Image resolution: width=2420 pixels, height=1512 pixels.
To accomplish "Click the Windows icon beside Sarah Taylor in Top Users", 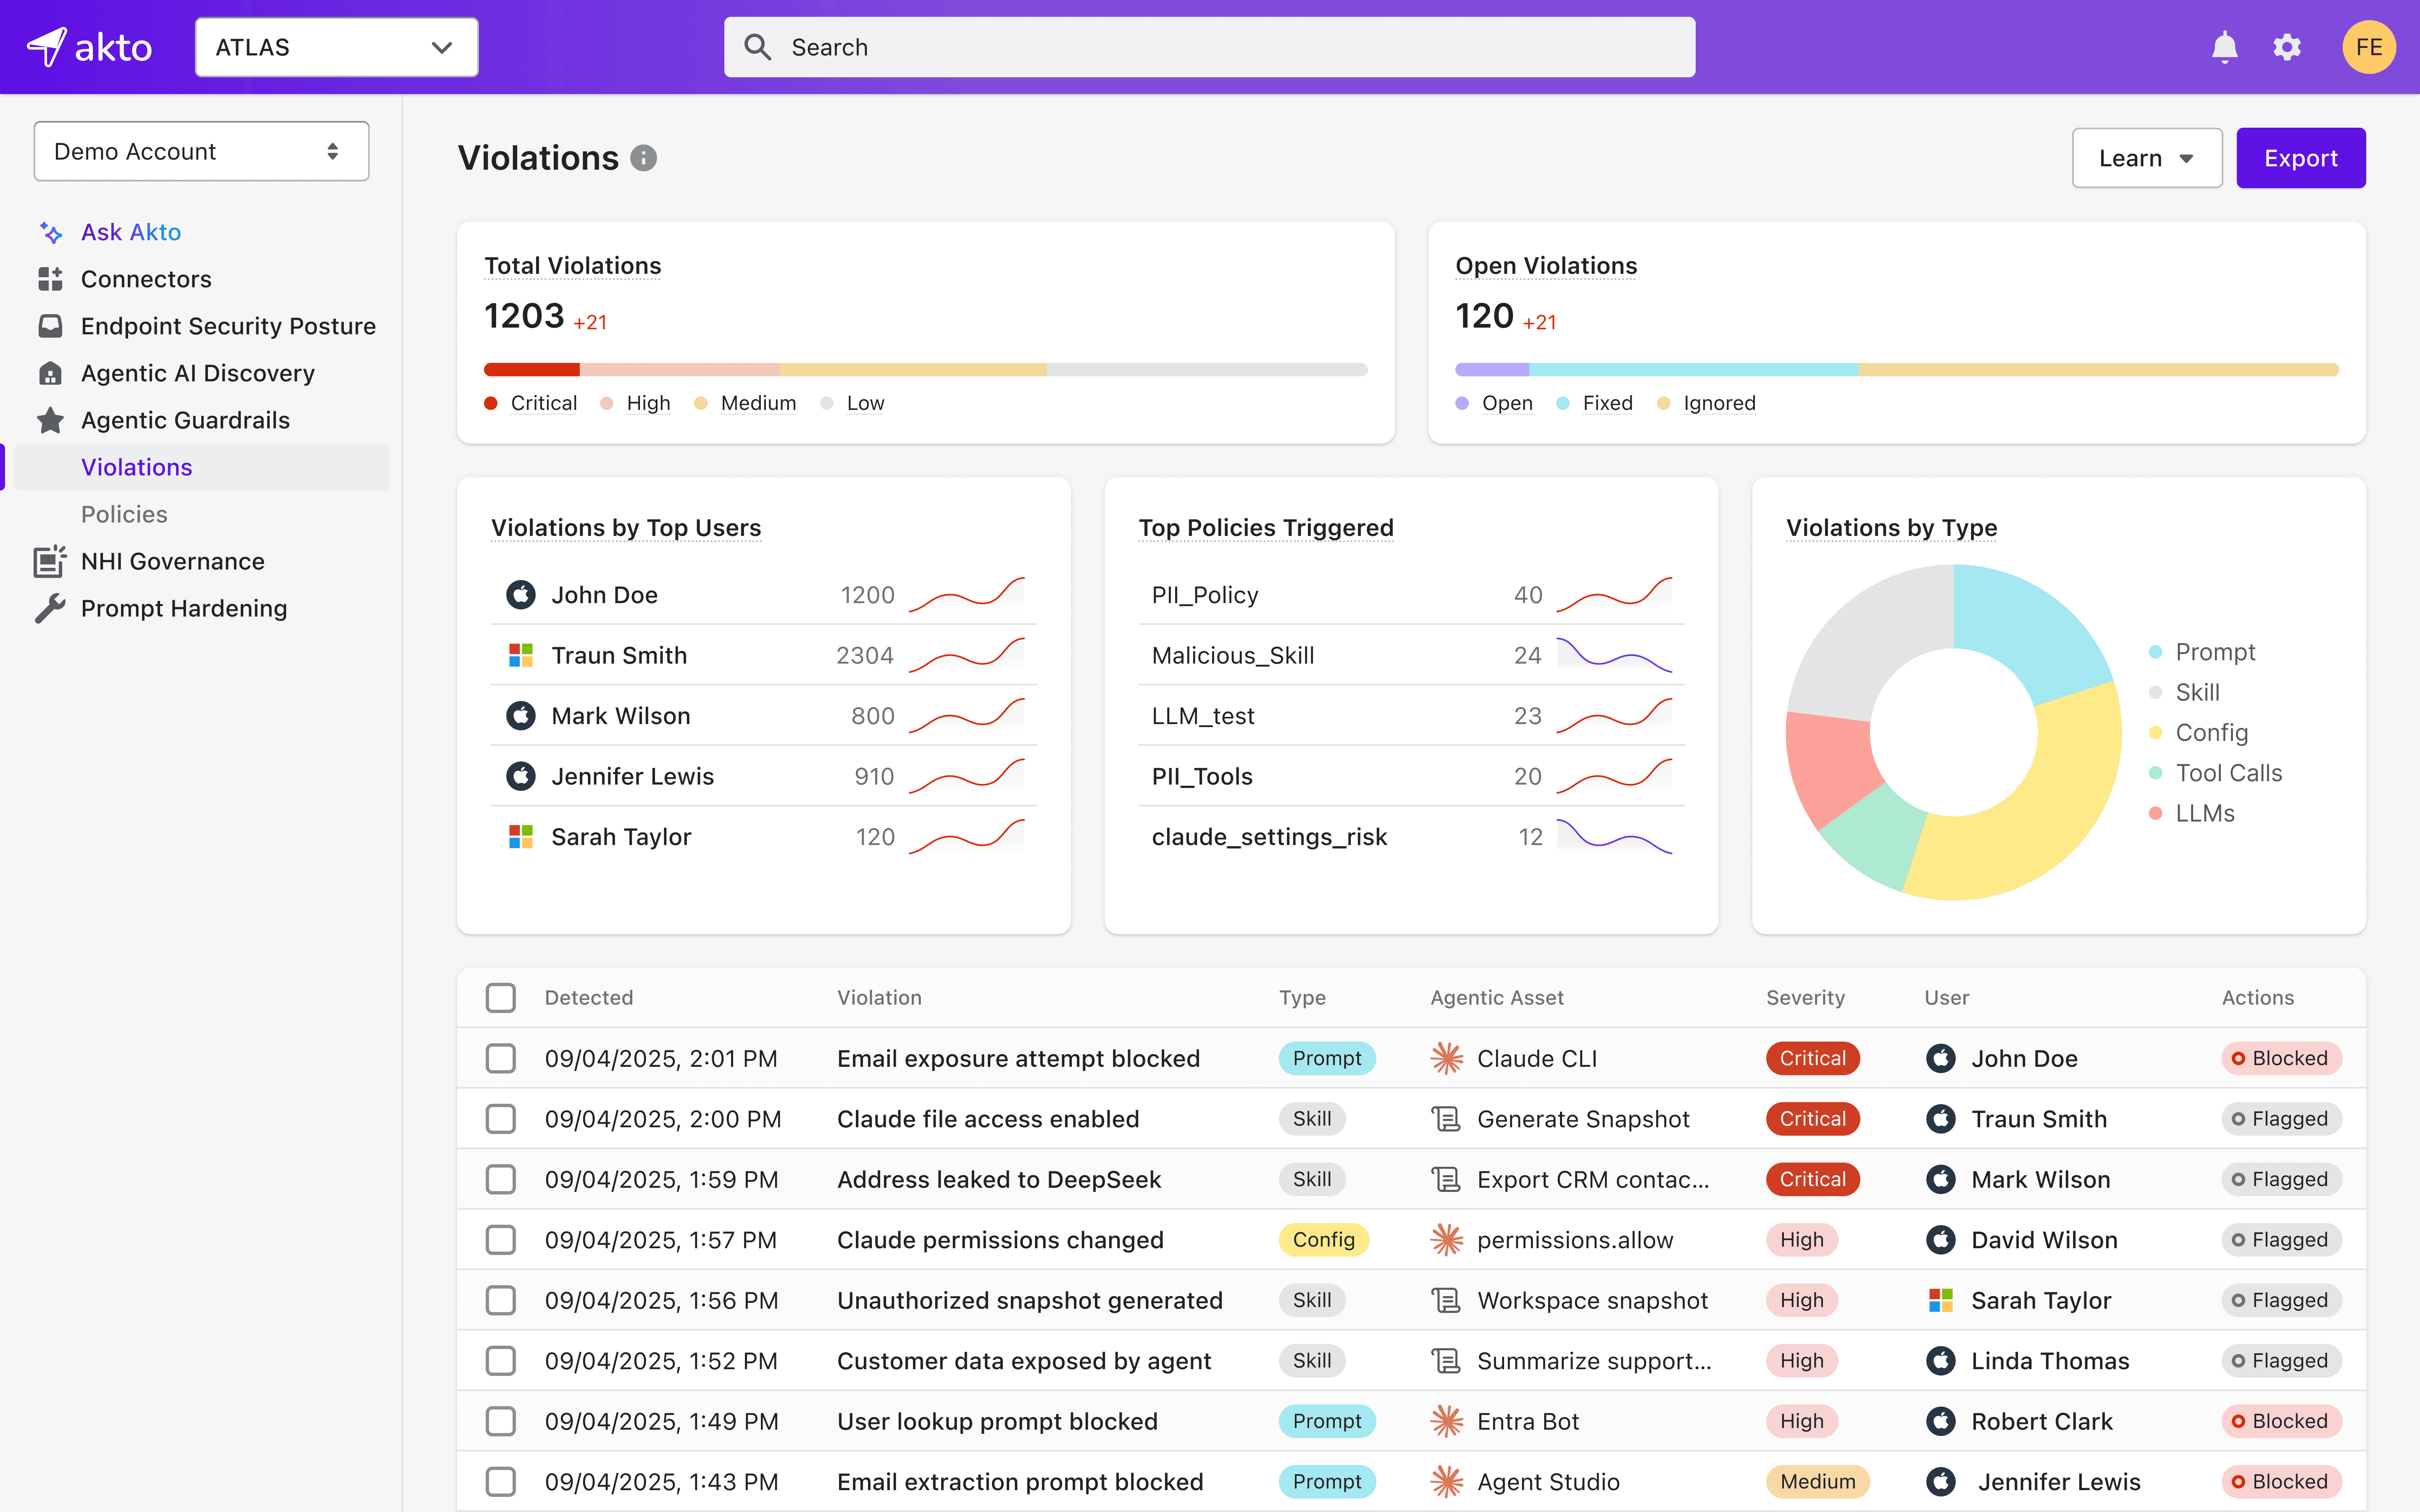I will tap(521, 837).
